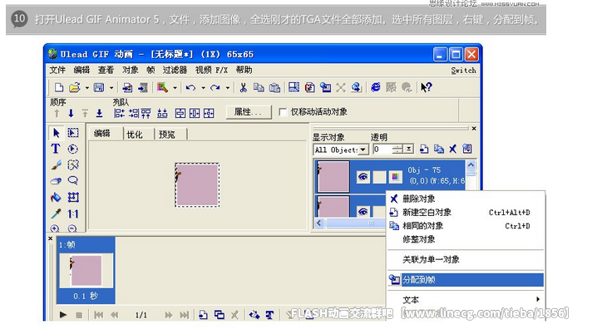The height and width of the screenshot is (329, 612).
Task: Open the 文件 menu
Action: tap(57, 70)
